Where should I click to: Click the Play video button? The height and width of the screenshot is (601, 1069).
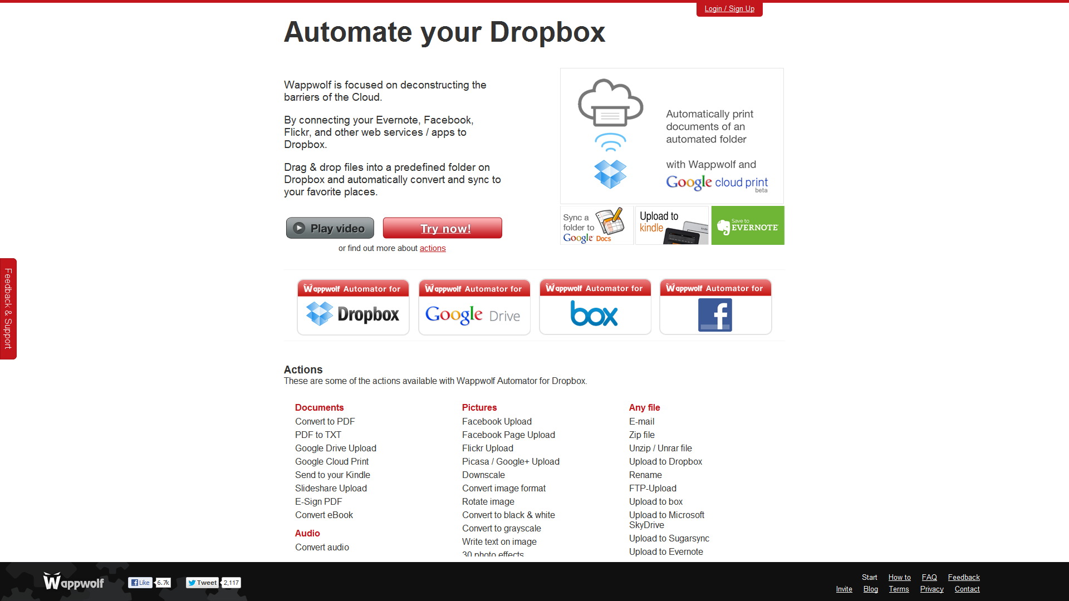coord(330,228)
